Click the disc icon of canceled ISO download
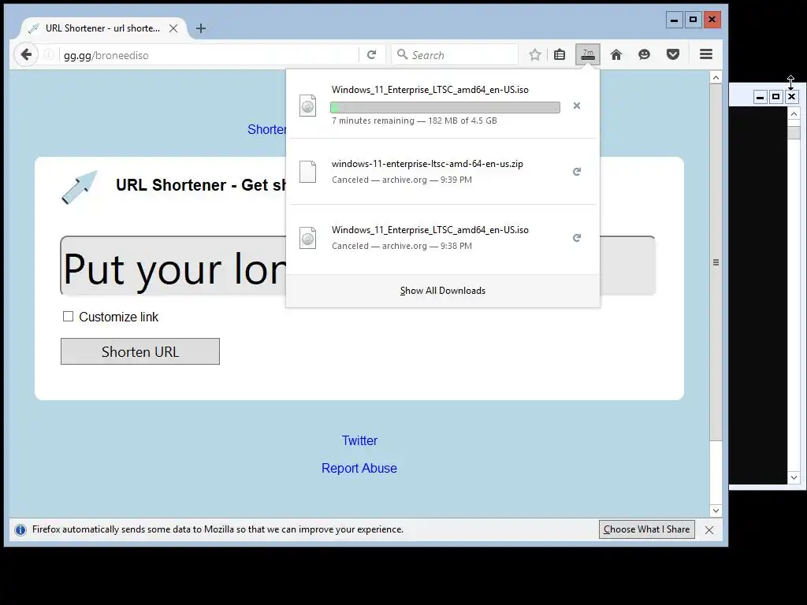This screenshot has height=605, width=807. click(x=308, y=238)
